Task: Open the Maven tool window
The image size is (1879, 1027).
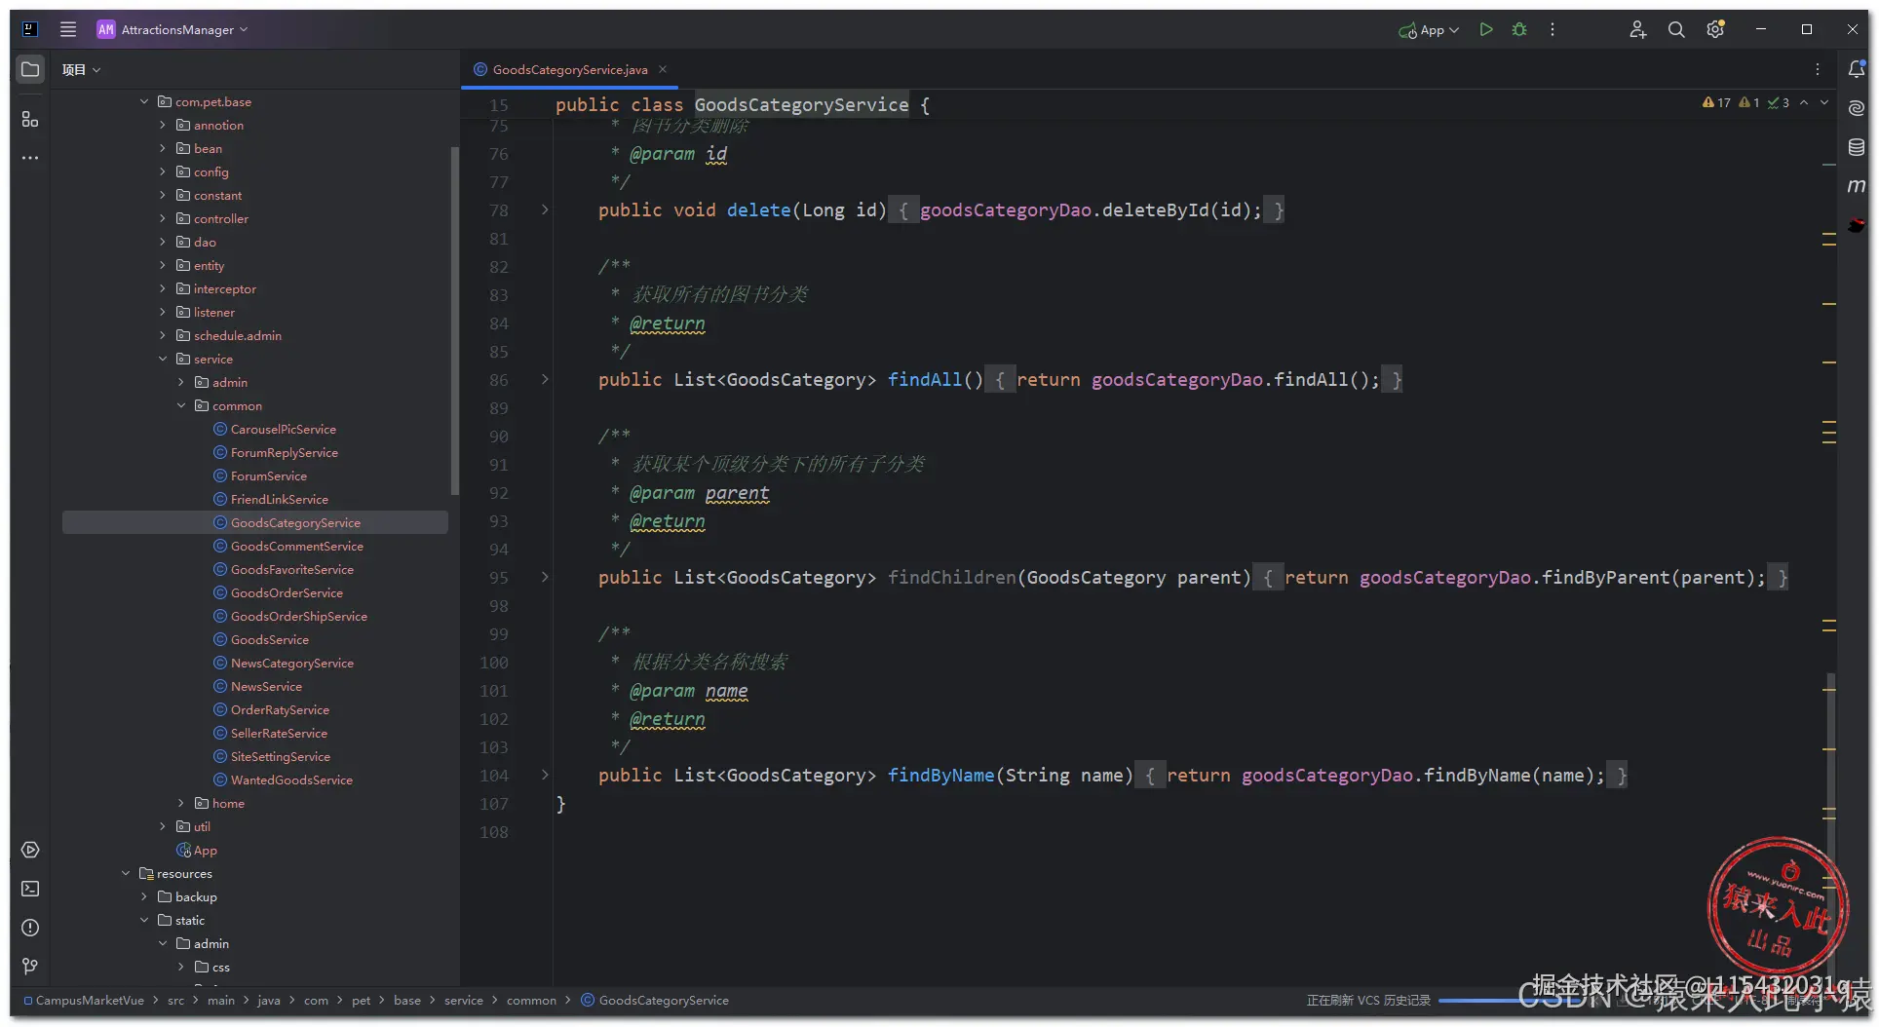Action: point(1857,185)
